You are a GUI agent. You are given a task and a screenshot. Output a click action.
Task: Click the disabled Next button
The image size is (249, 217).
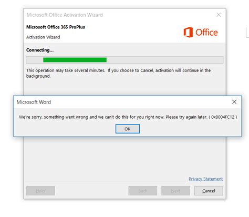(175, 191)
